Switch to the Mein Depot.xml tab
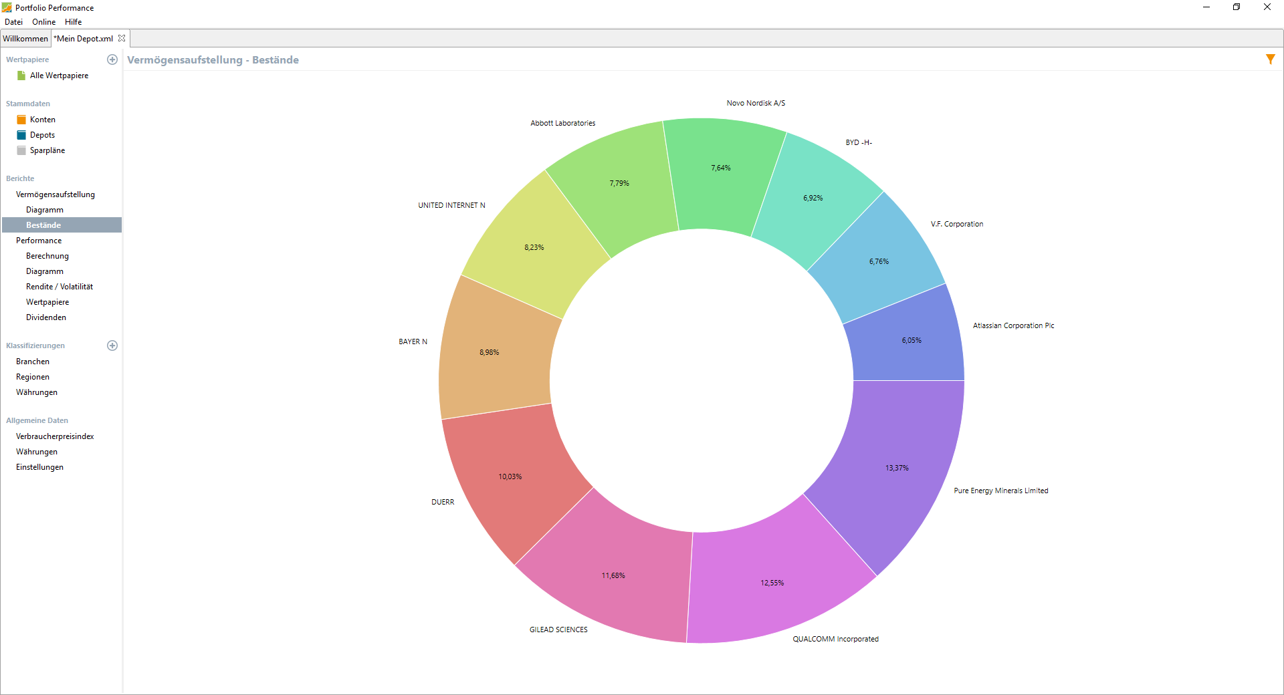This screenshot has width=1284, height=695. 85,38
